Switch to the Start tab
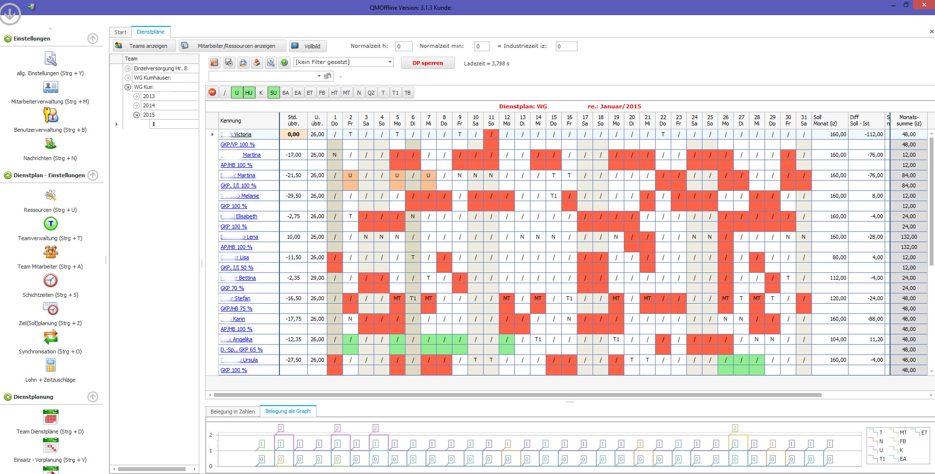The height and width of the screenshot is (474, 935). pos(120,32)
